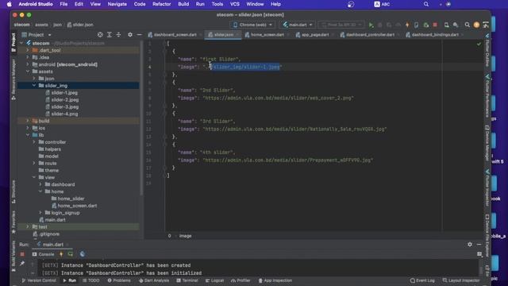
Task: Expand the dashboard folder
Action: coord(40,184)
